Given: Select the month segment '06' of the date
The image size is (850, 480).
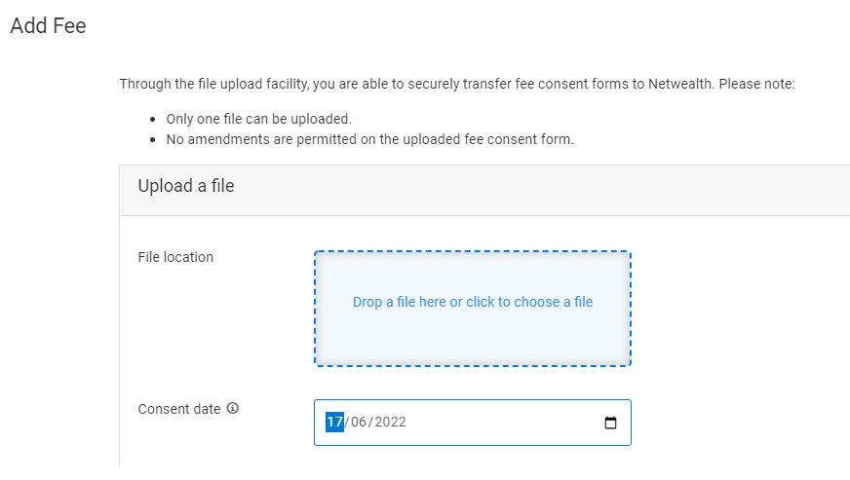Looking at the screenshot, I should tap(360, 423).
